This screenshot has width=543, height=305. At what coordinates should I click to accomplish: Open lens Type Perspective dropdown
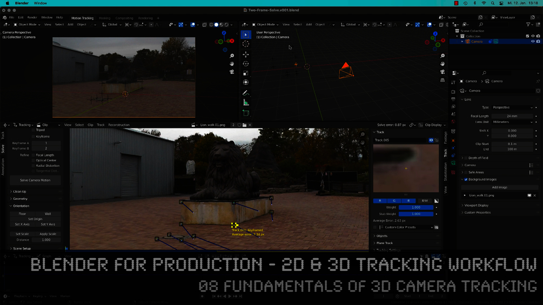(512, 107)
